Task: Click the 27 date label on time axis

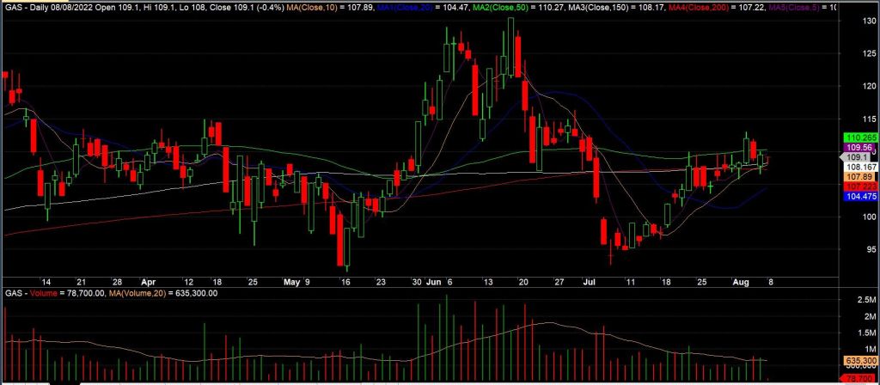Action: (x=559, y=282)
